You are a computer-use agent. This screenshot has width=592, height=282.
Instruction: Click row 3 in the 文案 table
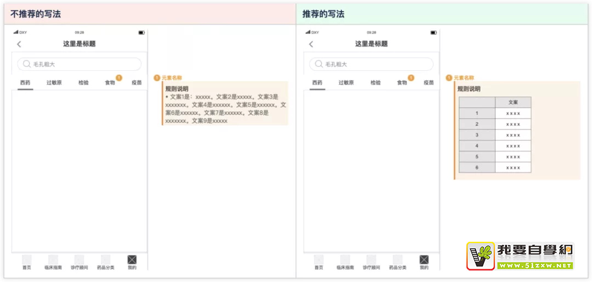coord(495,135)
